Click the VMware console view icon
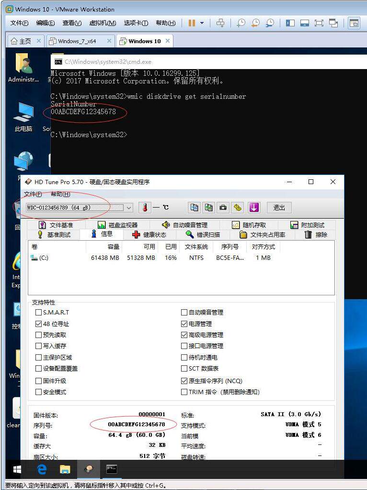Screen dimensions: 367x490 click(x=305, y=23)
